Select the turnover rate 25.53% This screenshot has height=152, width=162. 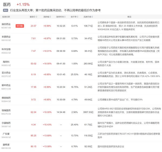[75, 74]
